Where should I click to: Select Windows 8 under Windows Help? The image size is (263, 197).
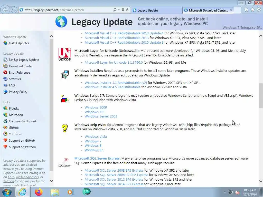tap(93, 146)
